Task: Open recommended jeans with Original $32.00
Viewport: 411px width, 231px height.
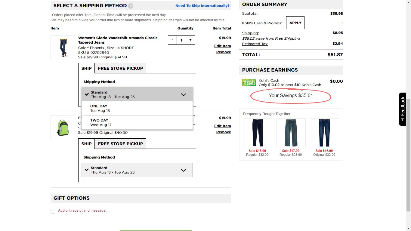Action: coord(324,133)
